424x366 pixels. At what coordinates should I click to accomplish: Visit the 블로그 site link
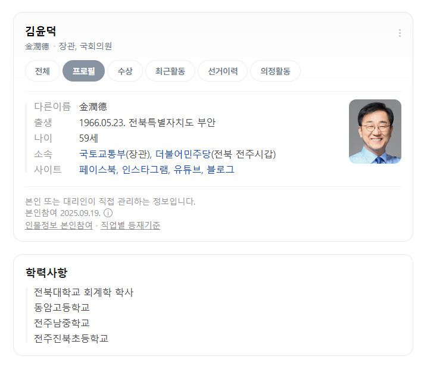coord(220,170)
